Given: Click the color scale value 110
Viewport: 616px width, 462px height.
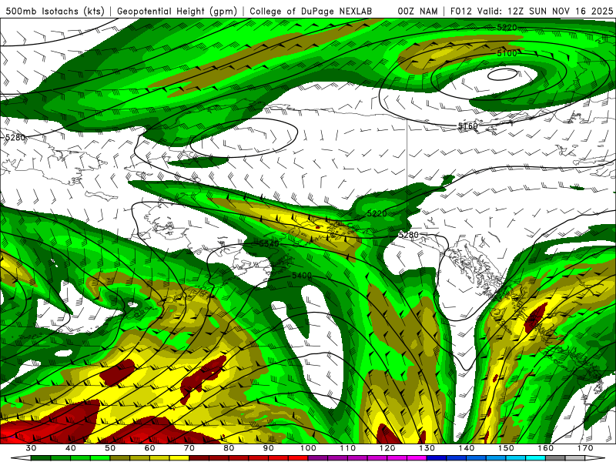Looking at the screenshot, I should pos(348,448).
